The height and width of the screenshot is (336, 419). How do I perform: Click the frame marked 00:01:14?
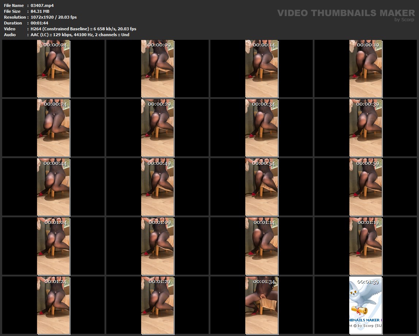coord(262,246)
